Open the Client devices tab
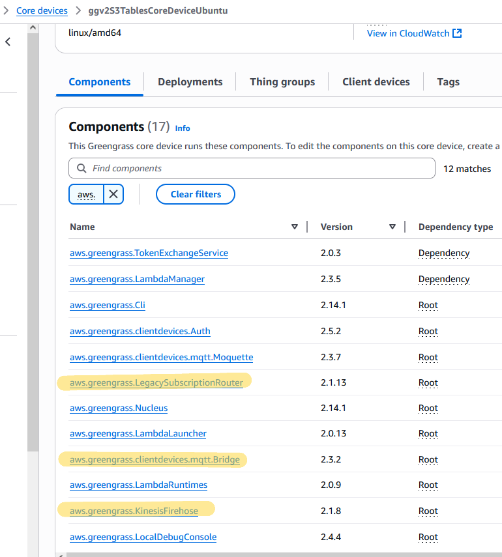This screenshot has height=557, width=502. (376, 82)
